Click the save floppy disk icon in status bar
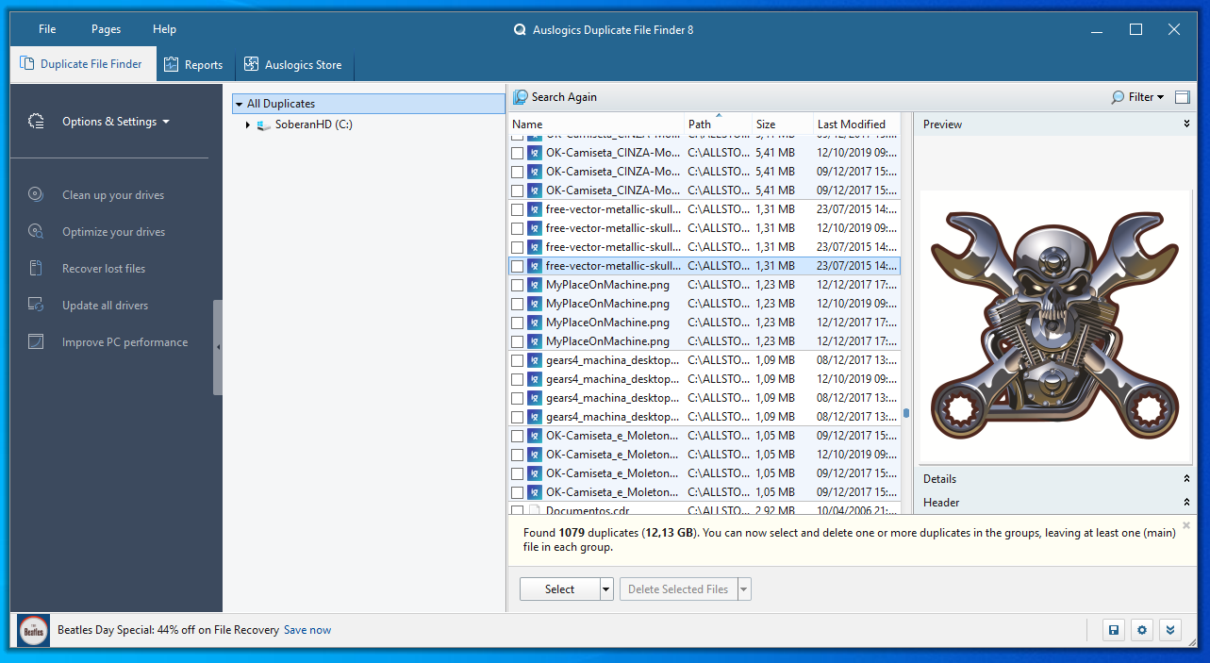 (x=1114, y=630)
